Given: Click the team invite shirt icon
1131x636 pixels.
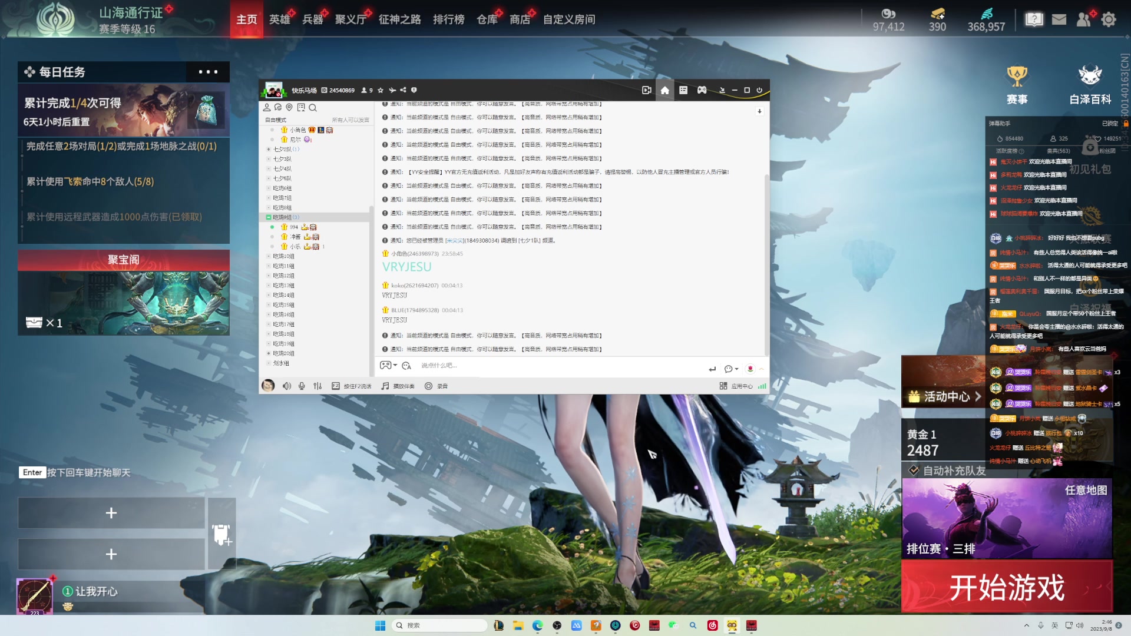Looking at the screenshot, I should tap(221, 534).
